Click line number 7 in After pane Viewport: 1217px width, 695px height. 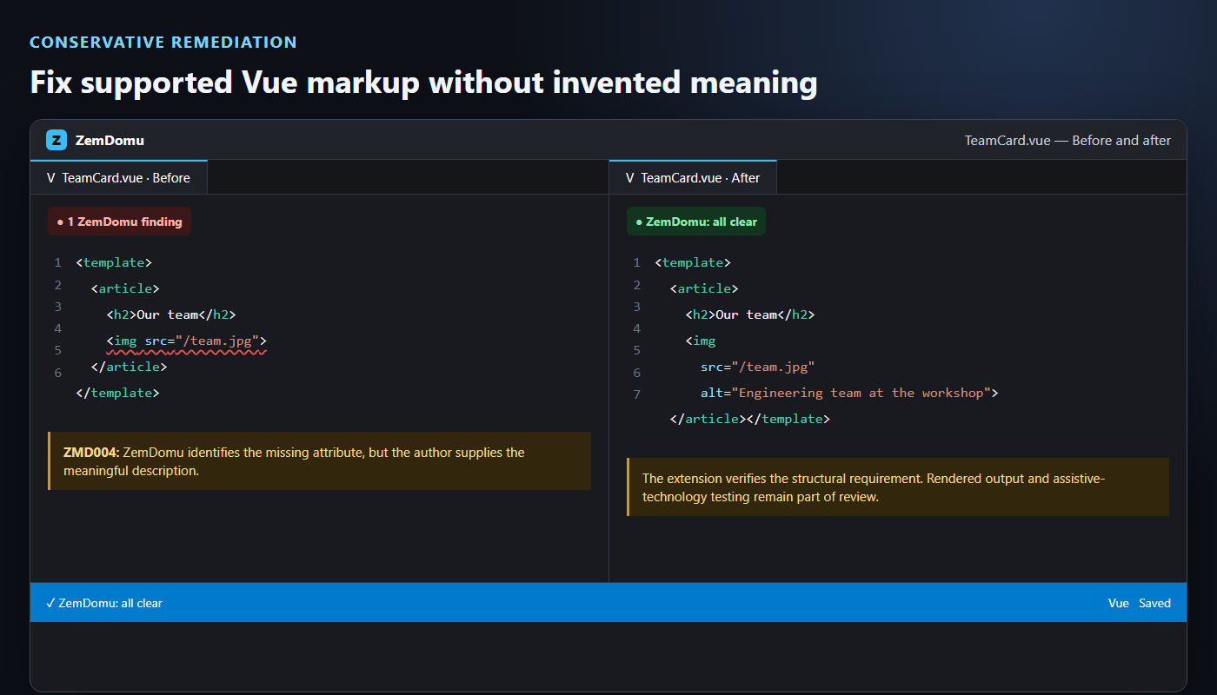click(636, 394)
